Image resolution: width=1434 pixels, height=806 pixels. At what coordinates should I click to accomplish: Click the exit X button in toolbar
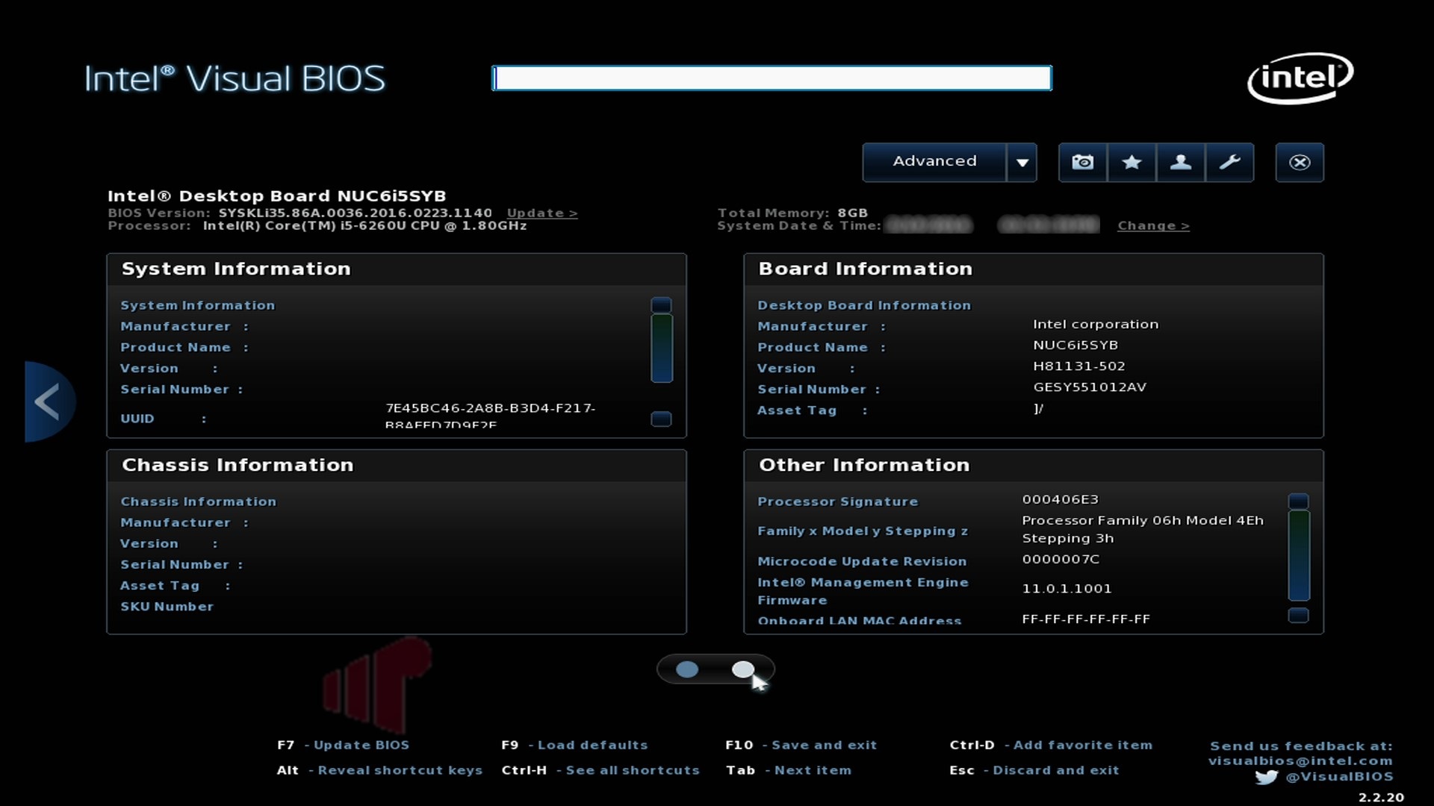click(1300, 162)
